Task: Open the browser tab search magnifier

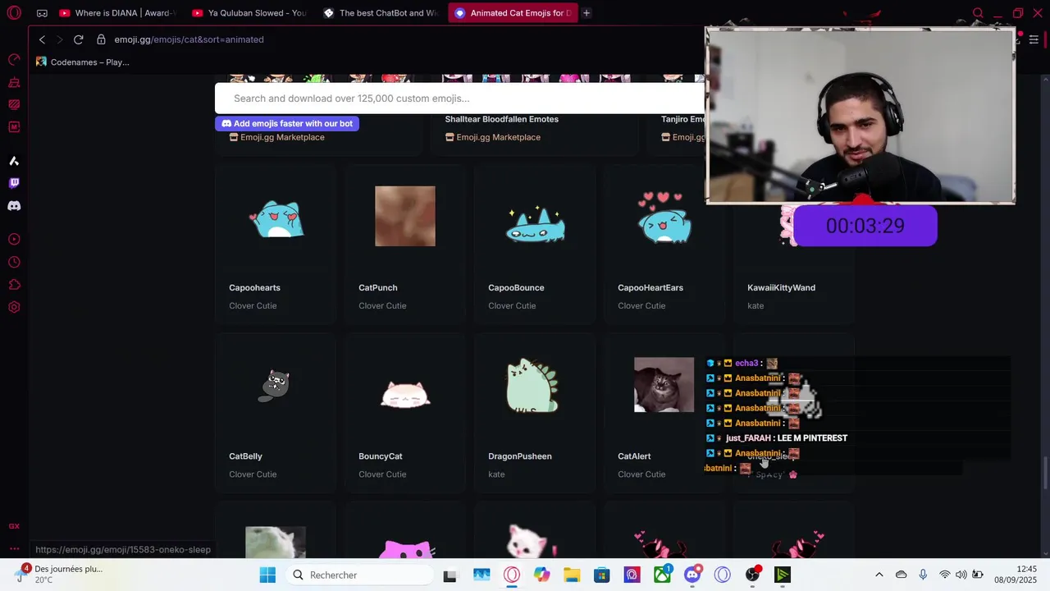Action: [978, 13]
